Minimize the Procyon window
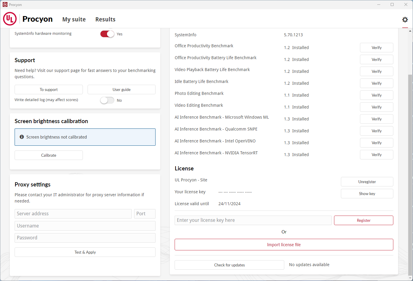This screenshot has height=281, width=413. pos(379,4)
